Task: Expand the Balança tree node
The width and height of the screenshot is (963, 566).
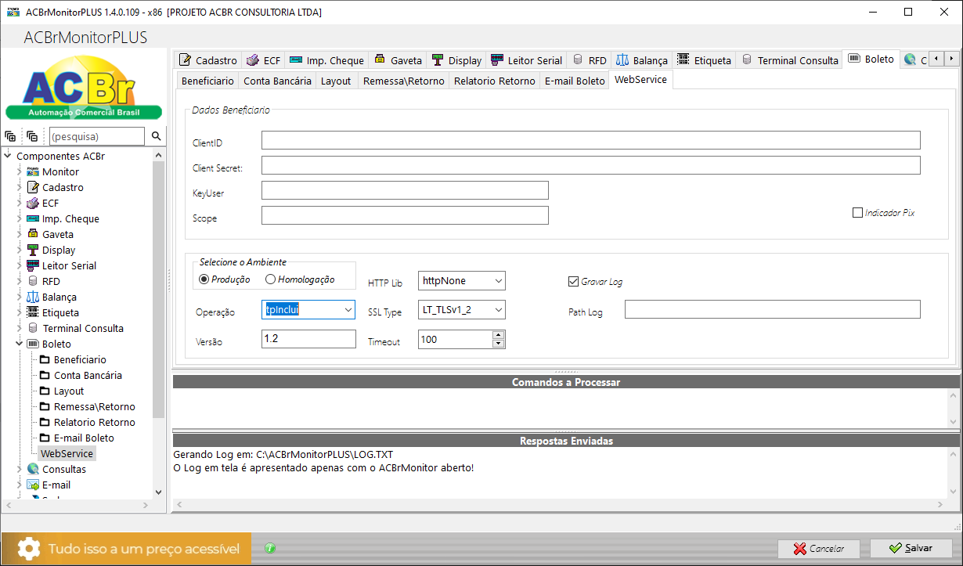Action: click(x=20, y=297)
